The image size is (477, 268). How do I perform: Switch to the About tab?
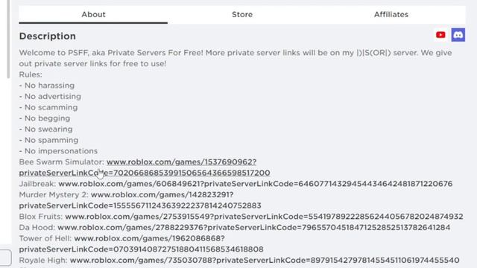[93, 15]
